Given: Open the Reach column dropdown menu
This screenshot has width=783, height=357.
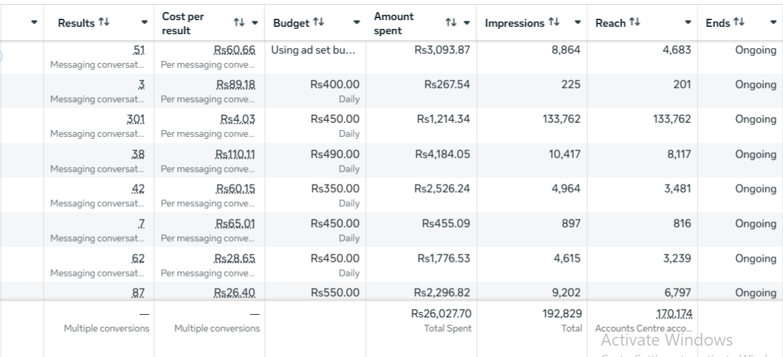Looking at the screenshot, I should pyautogui.click(x=687, y=23).
